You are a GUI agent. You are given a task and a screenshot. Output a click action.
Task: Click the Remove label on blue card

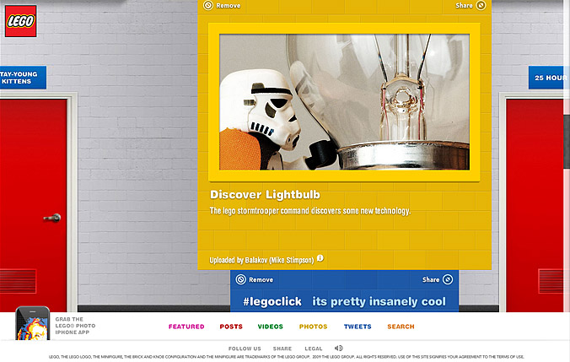(261, 280)
